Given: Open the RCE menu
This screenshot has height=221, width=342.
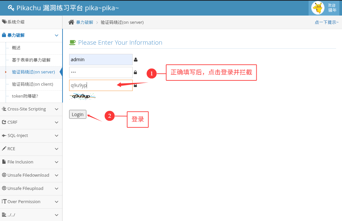Looking at the screenshot, I should [31, 149].
